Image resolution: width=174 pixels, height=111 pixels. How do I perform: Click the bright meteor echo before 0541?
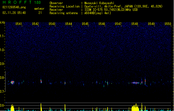(x=12, y=82)
